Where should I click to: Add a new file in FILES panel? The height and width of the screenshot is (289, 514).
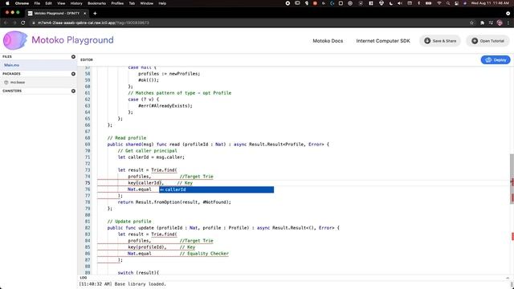[x=73, y=57]
